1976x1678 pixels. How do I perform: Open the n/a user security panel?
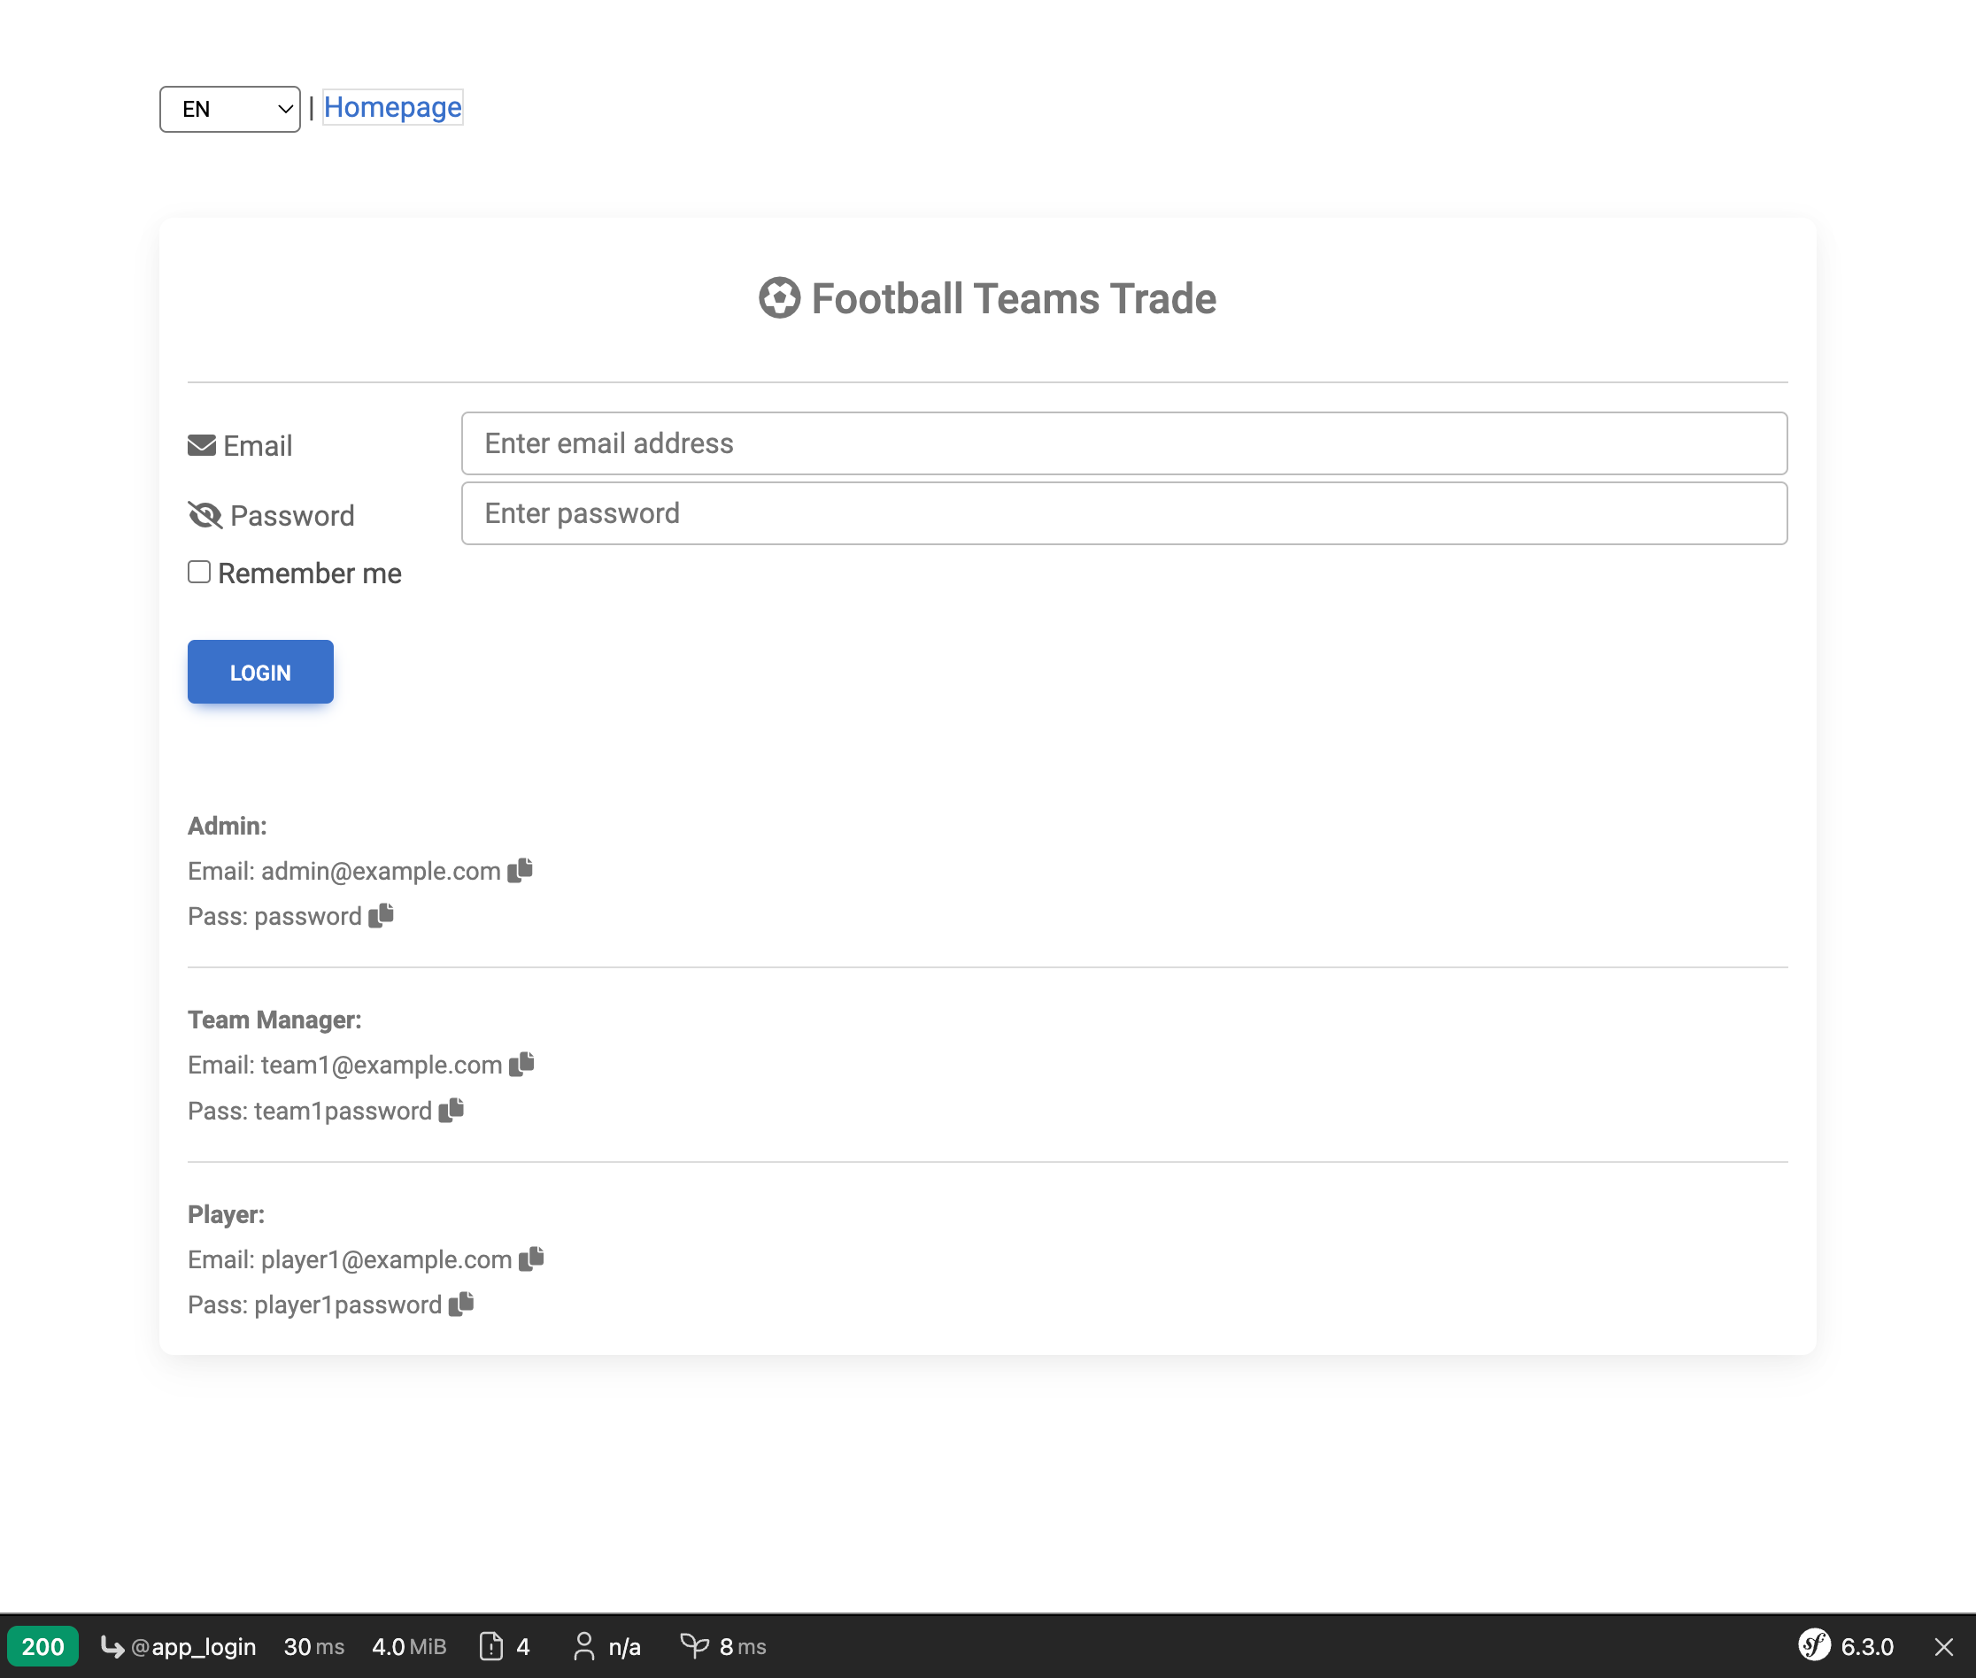point(607,1647)
